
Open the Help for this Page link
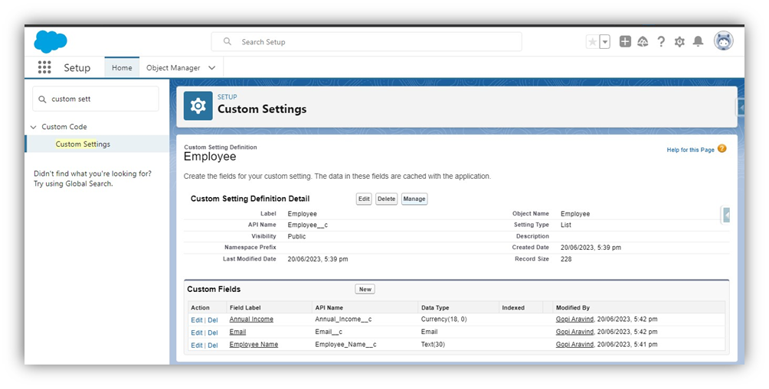[x=690, y=150]
